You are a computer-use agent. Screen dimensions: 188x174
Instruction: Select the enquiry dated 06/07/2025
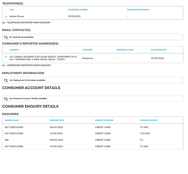(56, 127)
